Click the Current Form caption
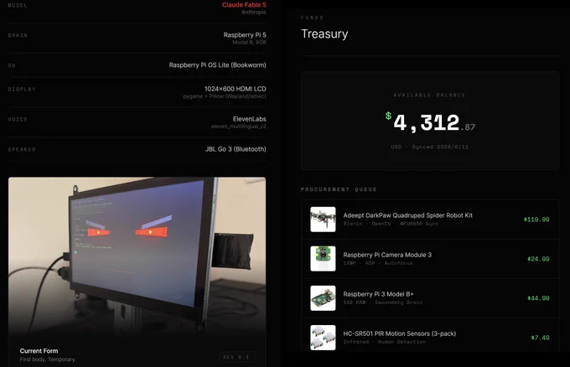 (39, 351)
